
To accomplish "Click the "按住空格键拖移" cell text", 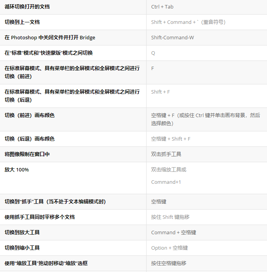I will [x=169, y=263].
